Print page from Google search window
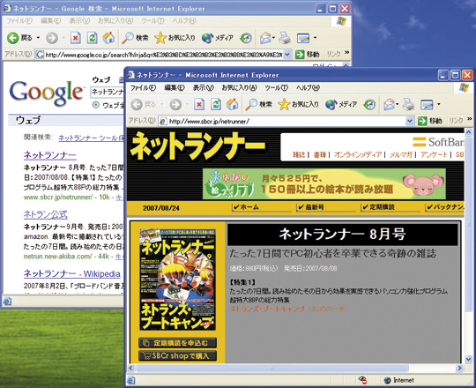Screen dimensions: 476x388 point(285,38)
